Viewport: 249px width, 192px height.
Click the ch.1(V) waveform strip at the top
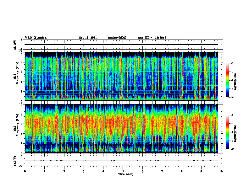[x=123, y=45]
